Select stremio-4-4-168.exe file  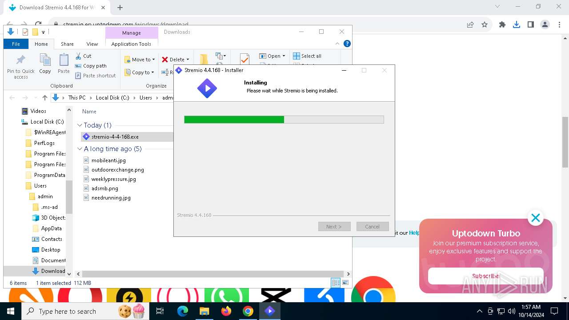[x=115, y=137]
